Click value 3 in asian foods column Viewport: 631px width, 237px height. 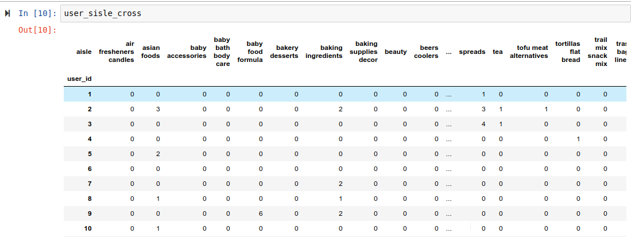point(157,109)
